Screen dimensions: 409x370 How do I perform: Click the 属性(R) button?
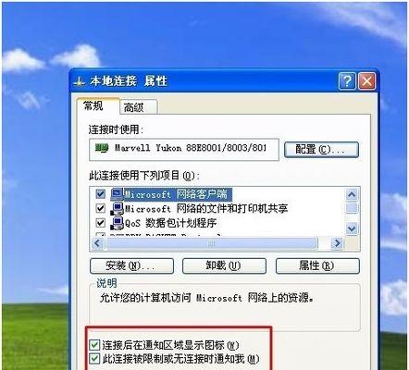[x=317, y=265]
